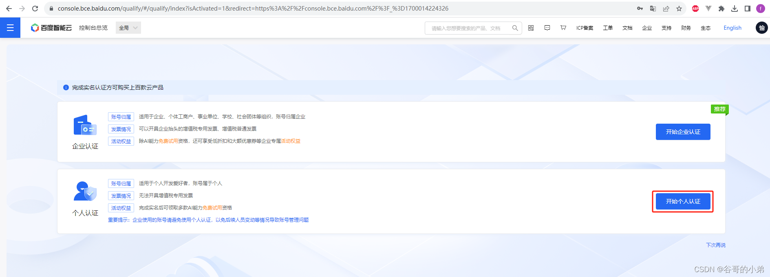Open the saved passwords key icon
The height and width of the screenshot is (277, 770).
tap(640, 9)
